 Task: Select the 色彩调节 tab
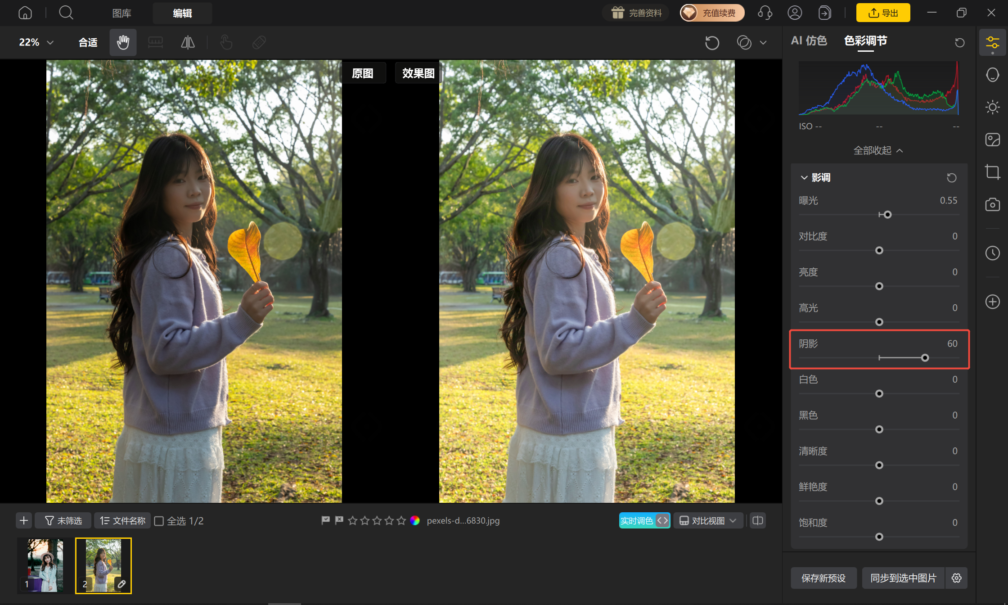coord(866,41)
